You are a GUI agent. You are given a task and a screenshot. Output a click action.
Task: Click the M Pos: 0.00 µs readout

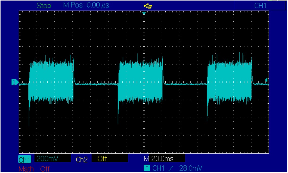coord(86,5)
